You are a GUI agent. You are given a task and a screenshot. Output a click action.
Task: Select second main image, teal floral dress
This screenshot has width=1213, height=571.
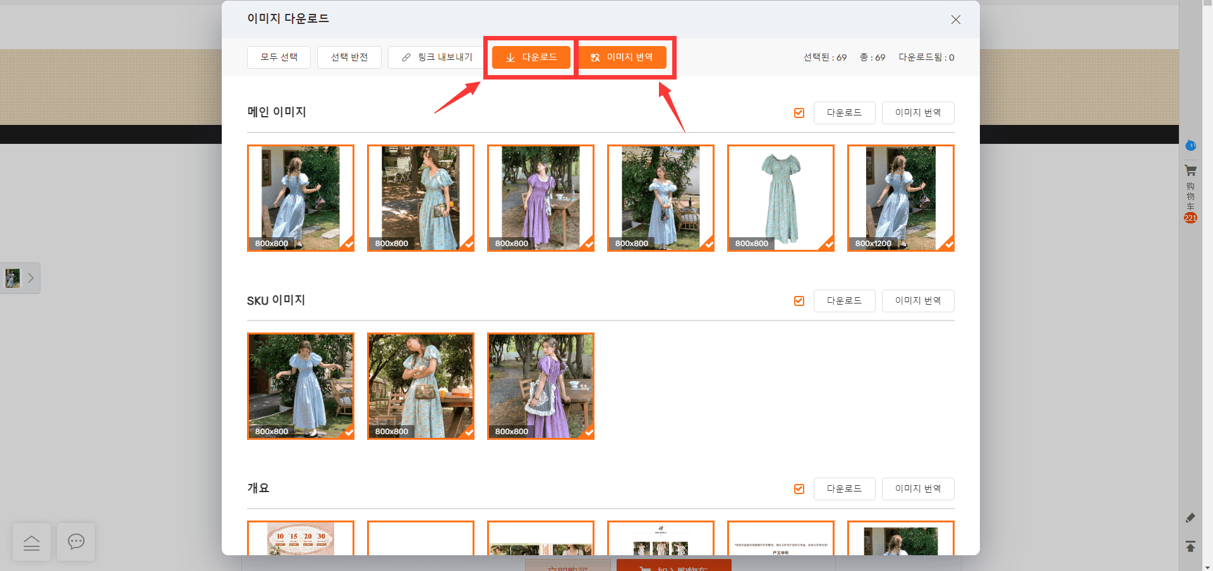(x=421, y=198)
